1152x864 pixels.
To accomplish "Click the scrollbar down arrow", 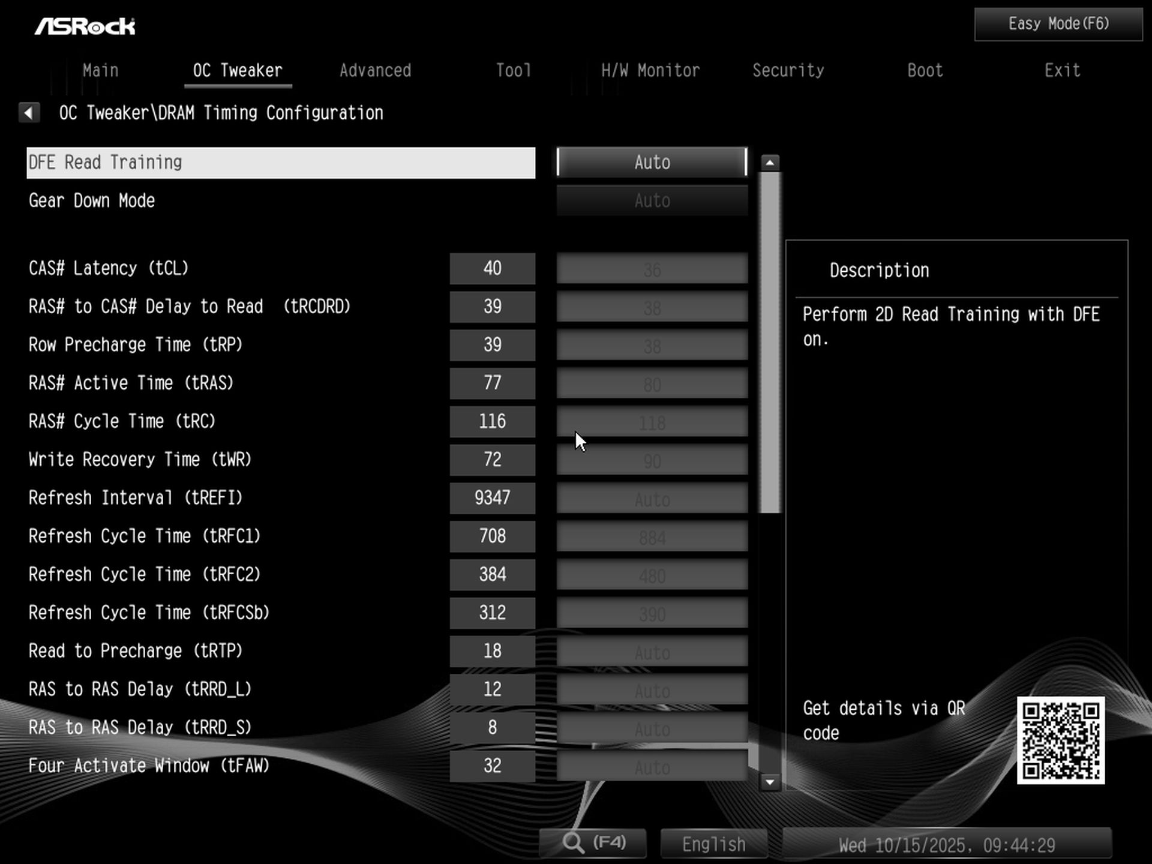I will coord(770,783).
